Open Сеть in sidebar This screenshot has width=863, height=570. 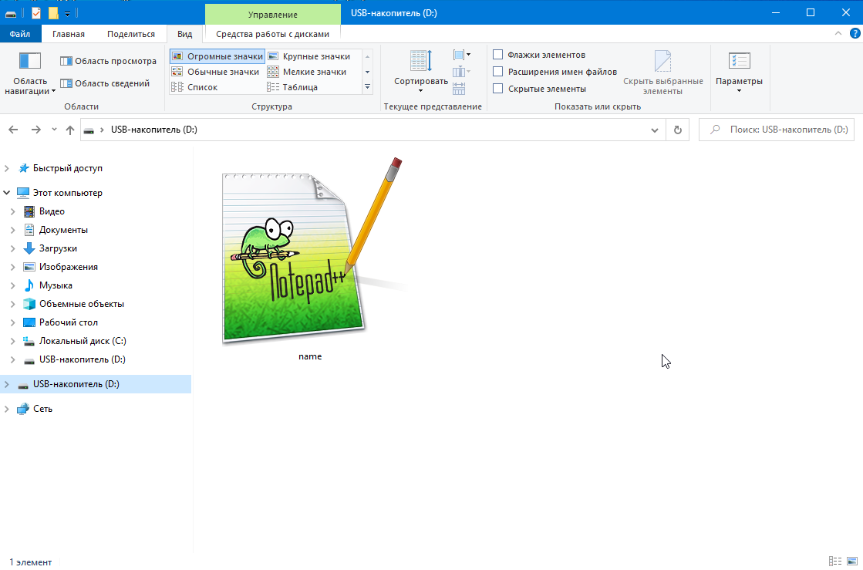(42, 409)
